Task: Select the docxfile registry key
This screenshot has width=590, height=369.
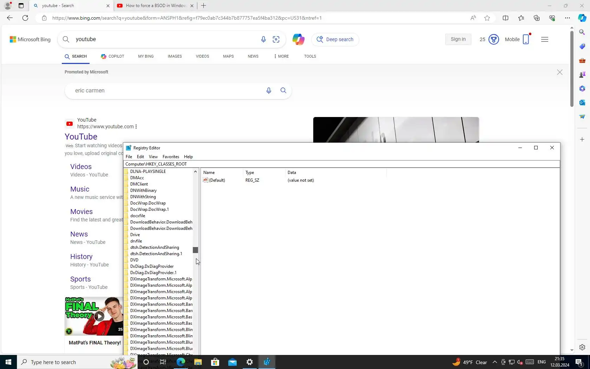Action: pos(138,216)
